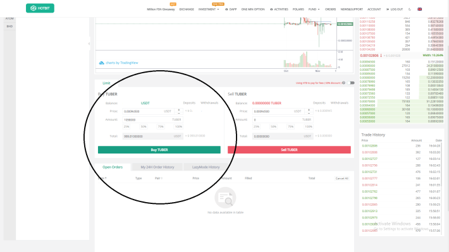The height and width of the screenshot is (252, 449).
Task: Click the red Sell TUBER button
Action: (x=289, y=150)
